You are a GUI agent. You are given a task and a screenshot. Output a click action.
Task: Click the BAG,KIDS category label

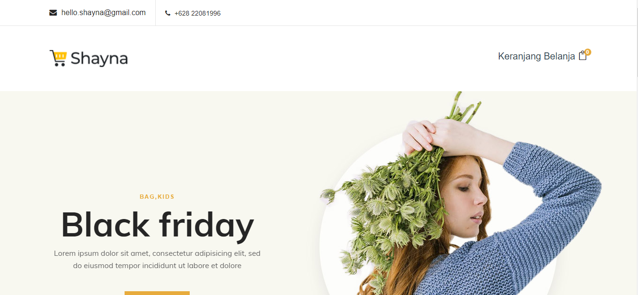[x=157, y=197]
